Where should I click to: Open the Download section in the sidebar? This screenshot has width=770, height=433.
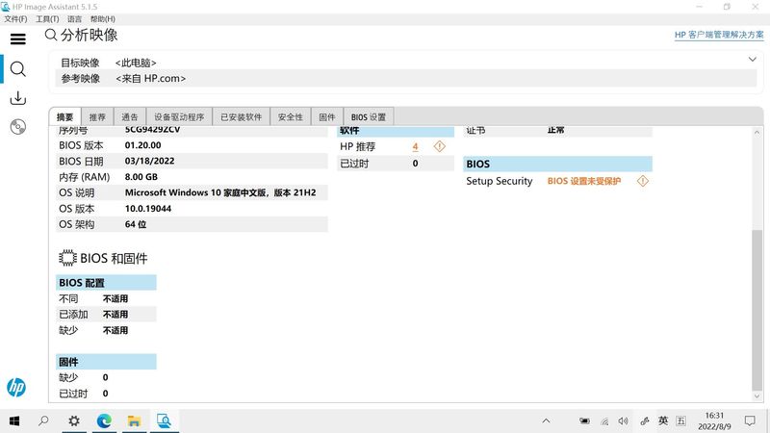[x=17, y=98]
